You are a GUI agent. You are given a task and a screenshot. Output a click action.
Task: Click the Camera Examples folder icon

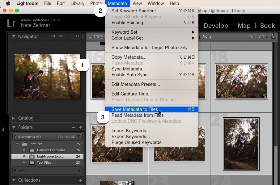[32, 150]
